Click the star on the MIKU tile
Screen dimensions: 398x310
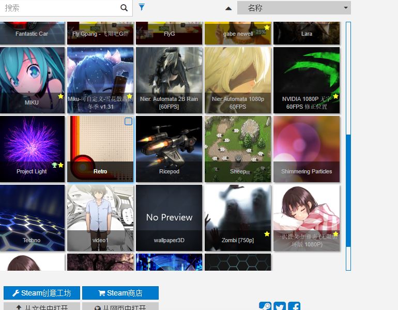[x=60, y=96]
